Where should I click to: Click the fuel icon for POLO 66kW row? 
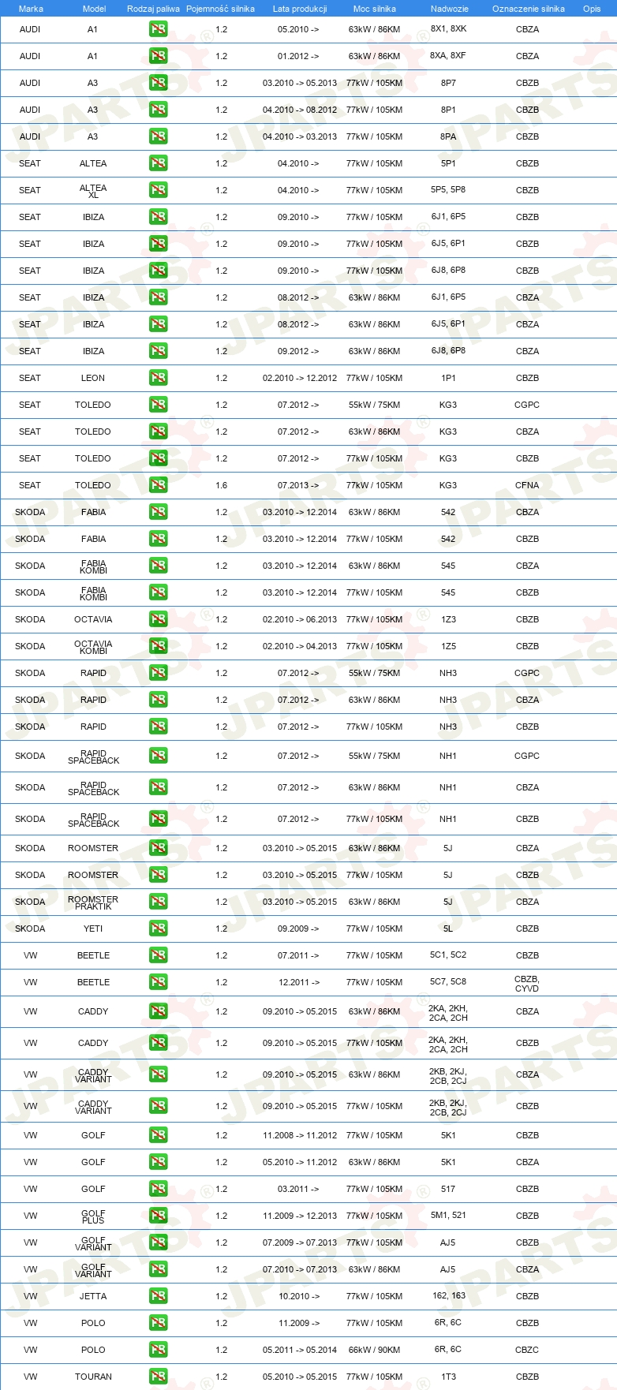coord(158,1350)
